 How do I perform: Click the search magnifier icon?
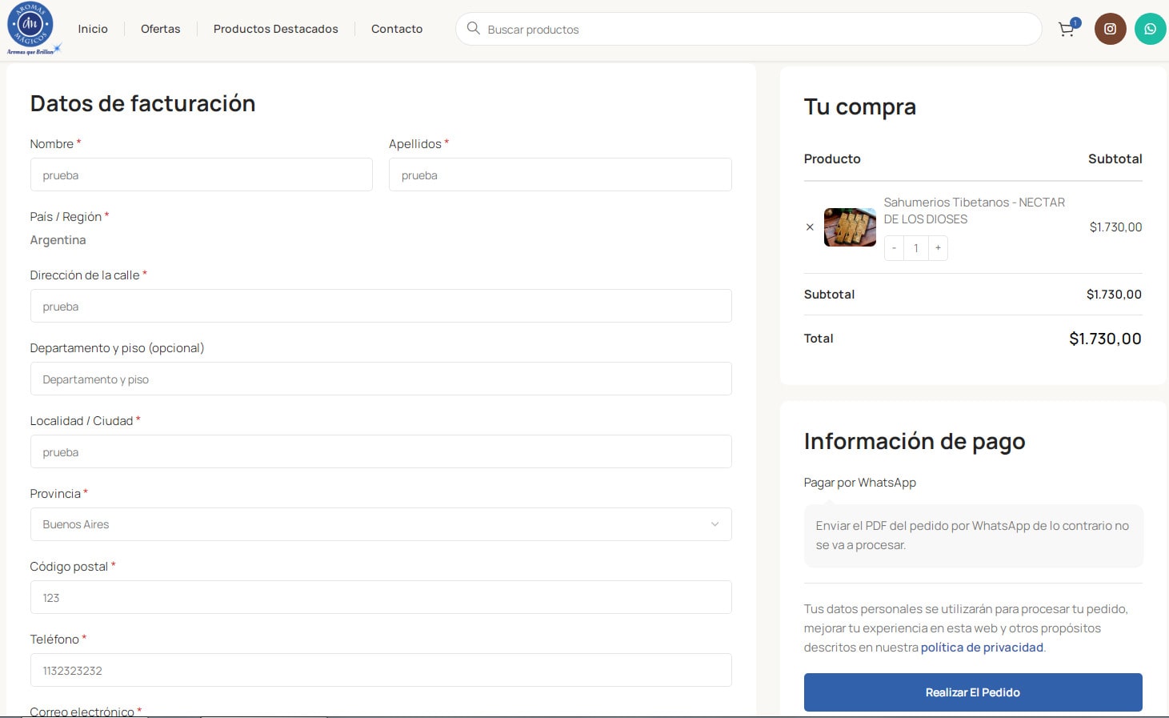(x=473, y=29)
